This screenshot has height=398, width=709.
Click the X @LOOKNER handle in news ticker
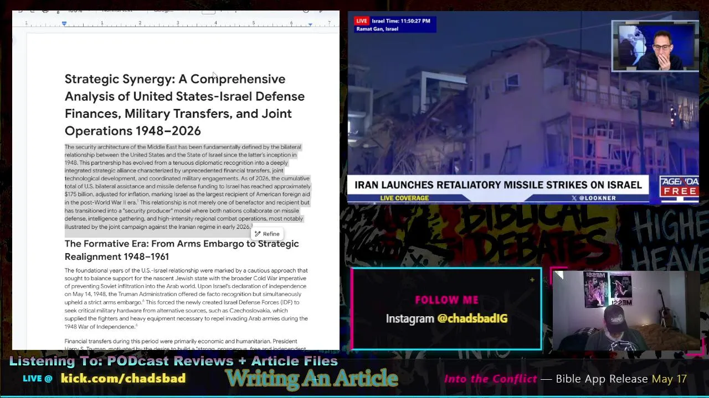593,198
